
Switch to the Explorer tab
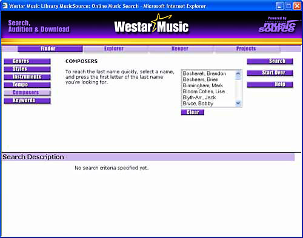click(x=114, y=48)
